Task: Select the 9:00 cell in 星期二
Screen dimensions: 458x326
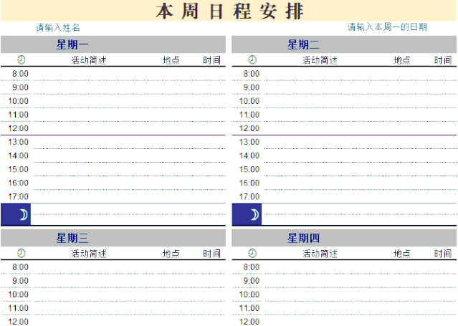Action: pos(251,87)
